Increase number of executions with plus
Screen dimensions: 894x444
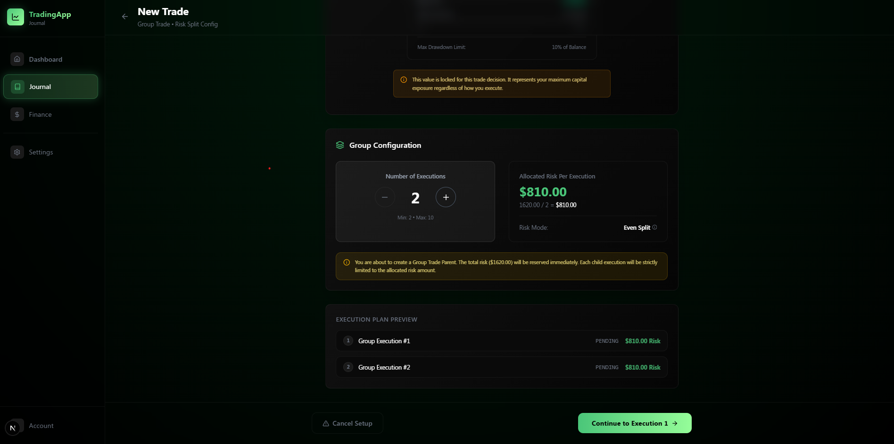click(446, 197)
